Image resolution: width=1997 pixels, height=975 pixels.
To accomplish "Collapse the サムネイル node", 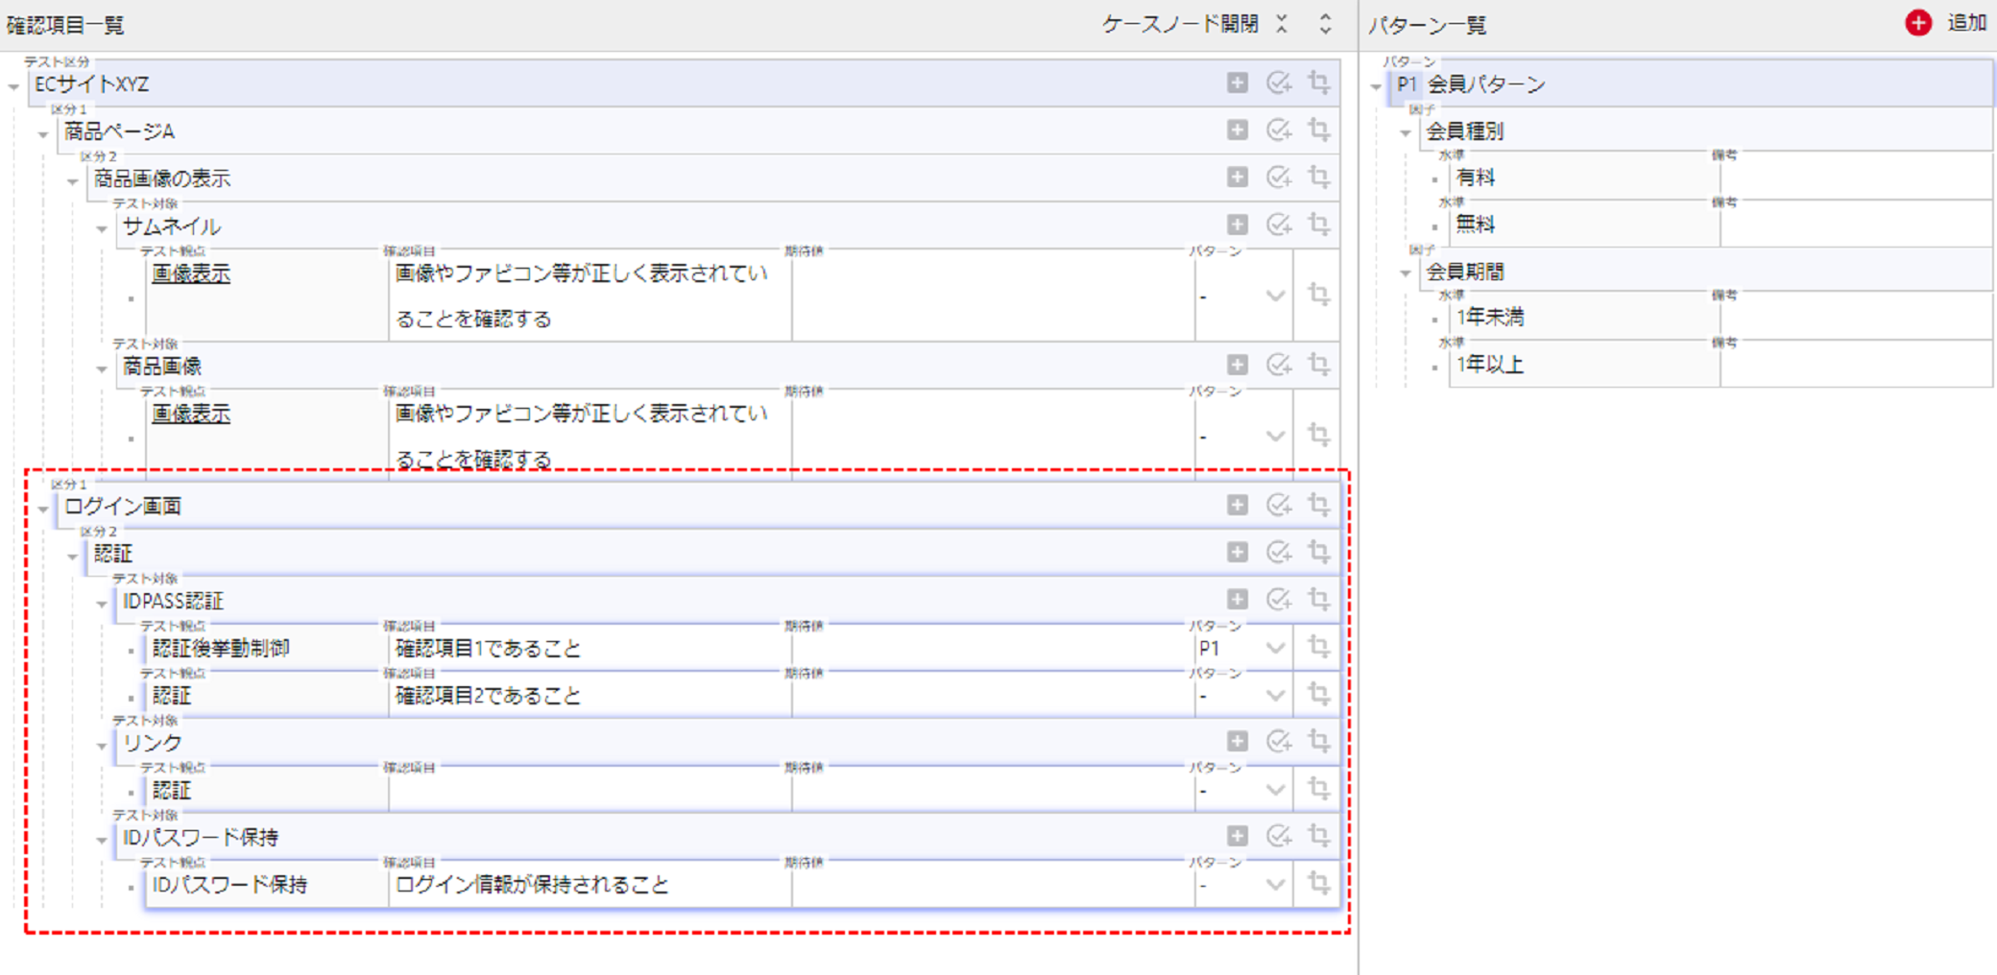I will (x=102, y=228).
